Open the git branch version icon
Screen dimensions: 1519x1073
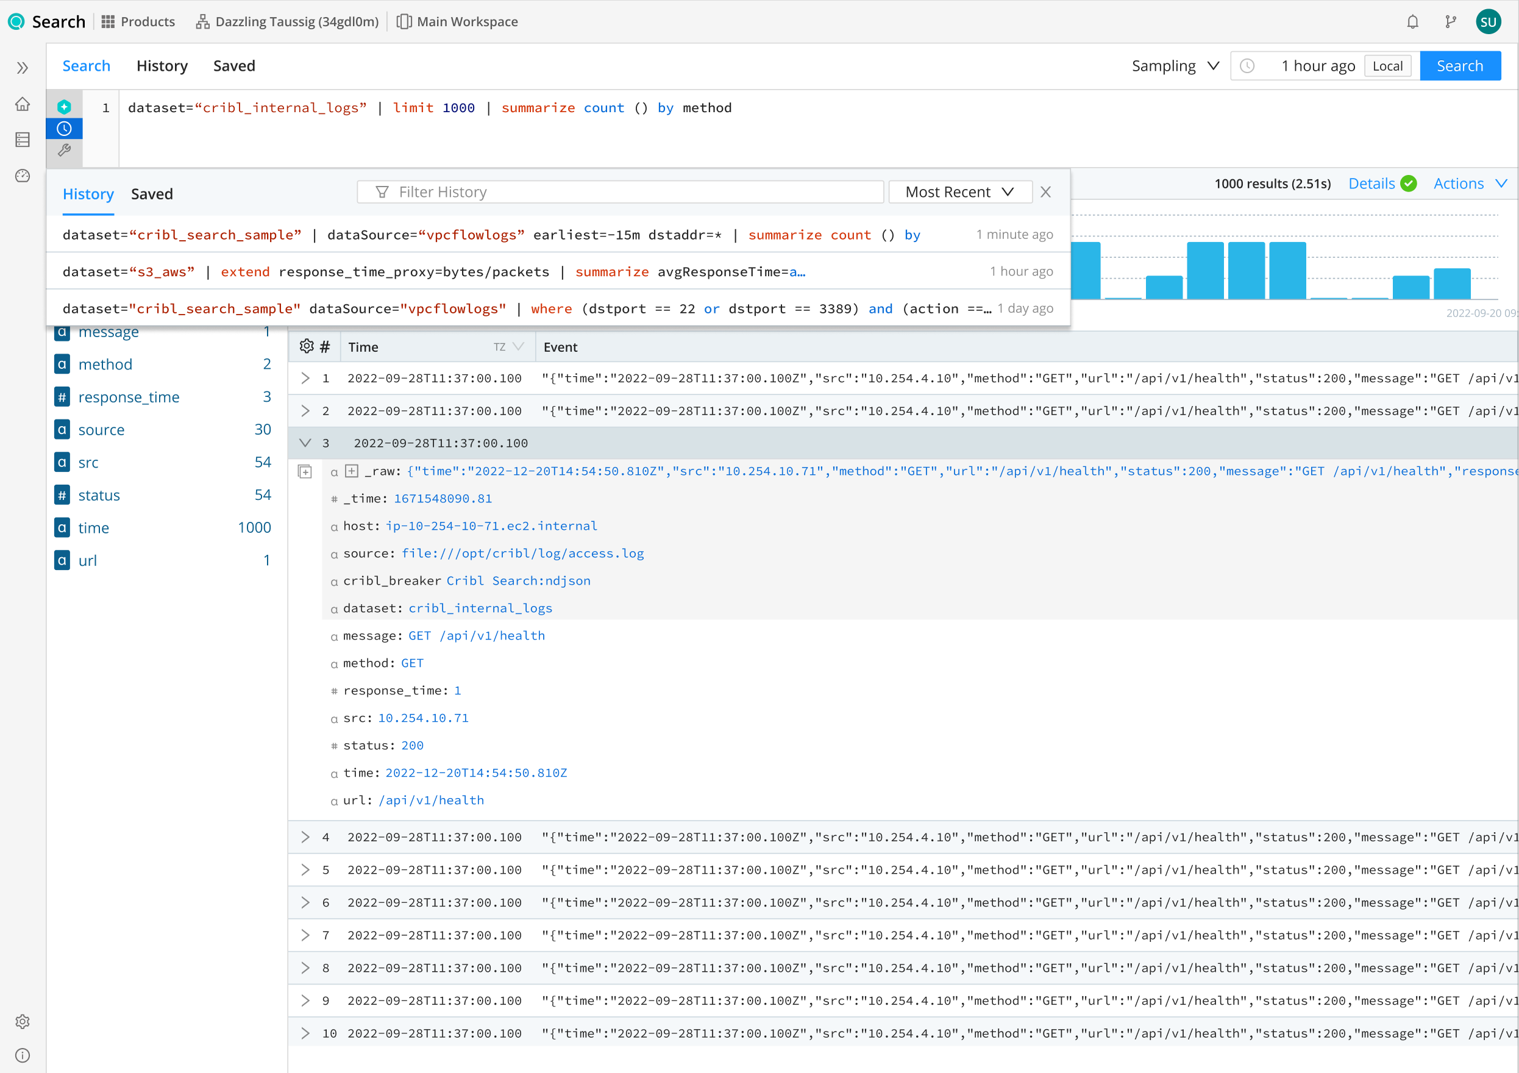click(x=1450, y=22)
